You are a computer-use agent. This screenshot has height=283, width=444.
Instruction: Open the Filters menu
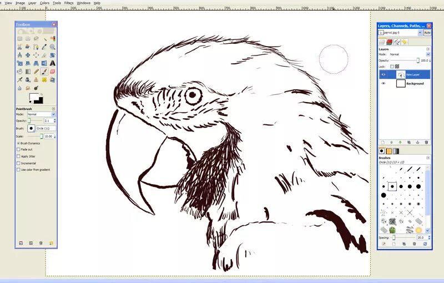click(69, 3)
